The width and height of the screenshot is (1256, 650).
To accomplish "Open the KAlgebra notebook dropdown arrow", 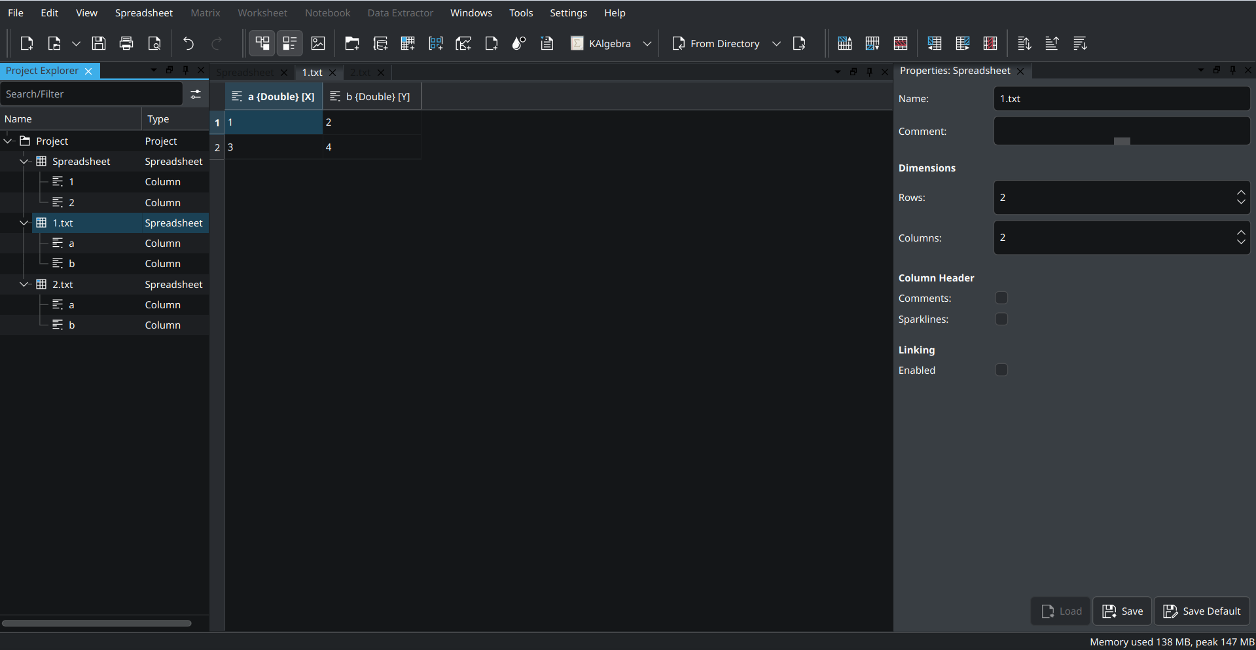I will [647, 44].
